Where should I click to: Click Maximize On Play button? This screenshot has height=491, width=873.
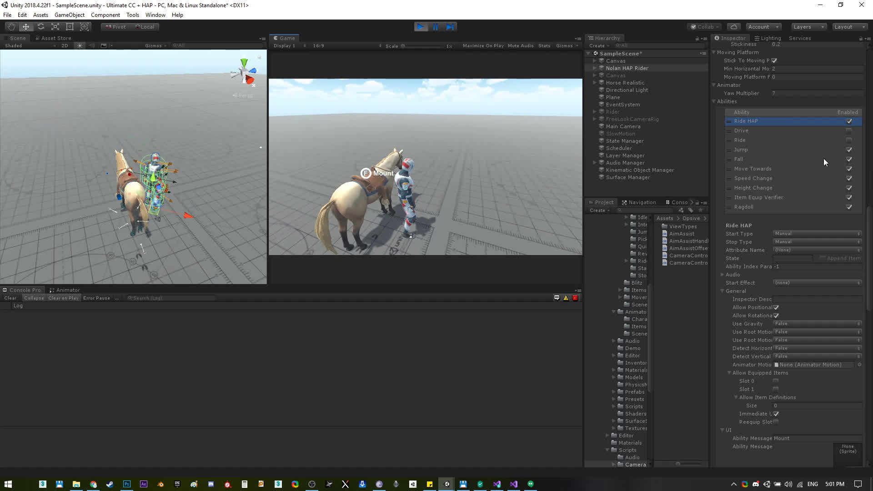pyautogui.click(x=483, y=46)
